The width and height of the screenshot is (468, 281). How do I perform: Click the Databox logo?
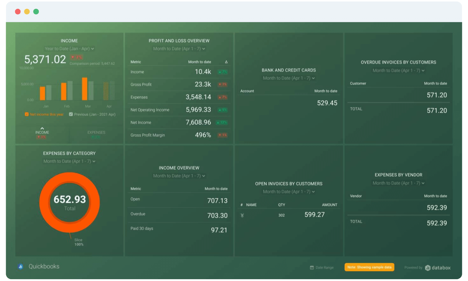438,267
